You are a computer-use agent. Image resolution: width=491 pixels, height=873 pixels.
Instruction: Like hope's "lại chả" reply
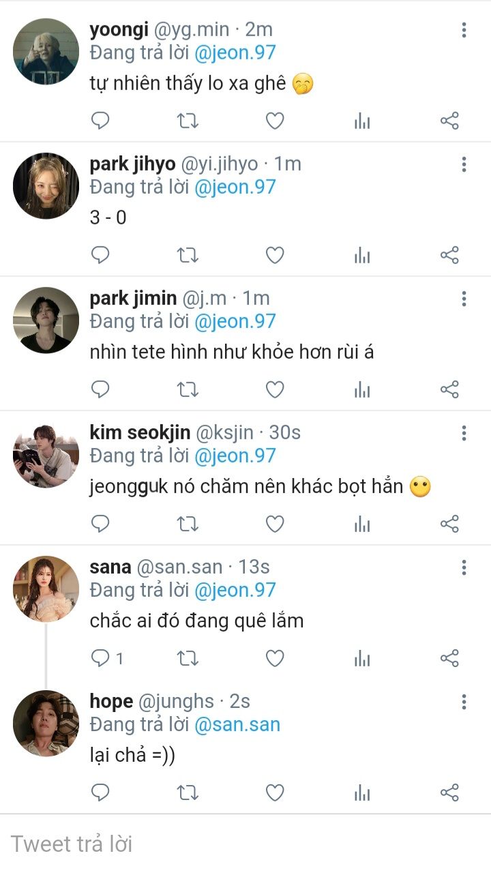click(274, 793)
